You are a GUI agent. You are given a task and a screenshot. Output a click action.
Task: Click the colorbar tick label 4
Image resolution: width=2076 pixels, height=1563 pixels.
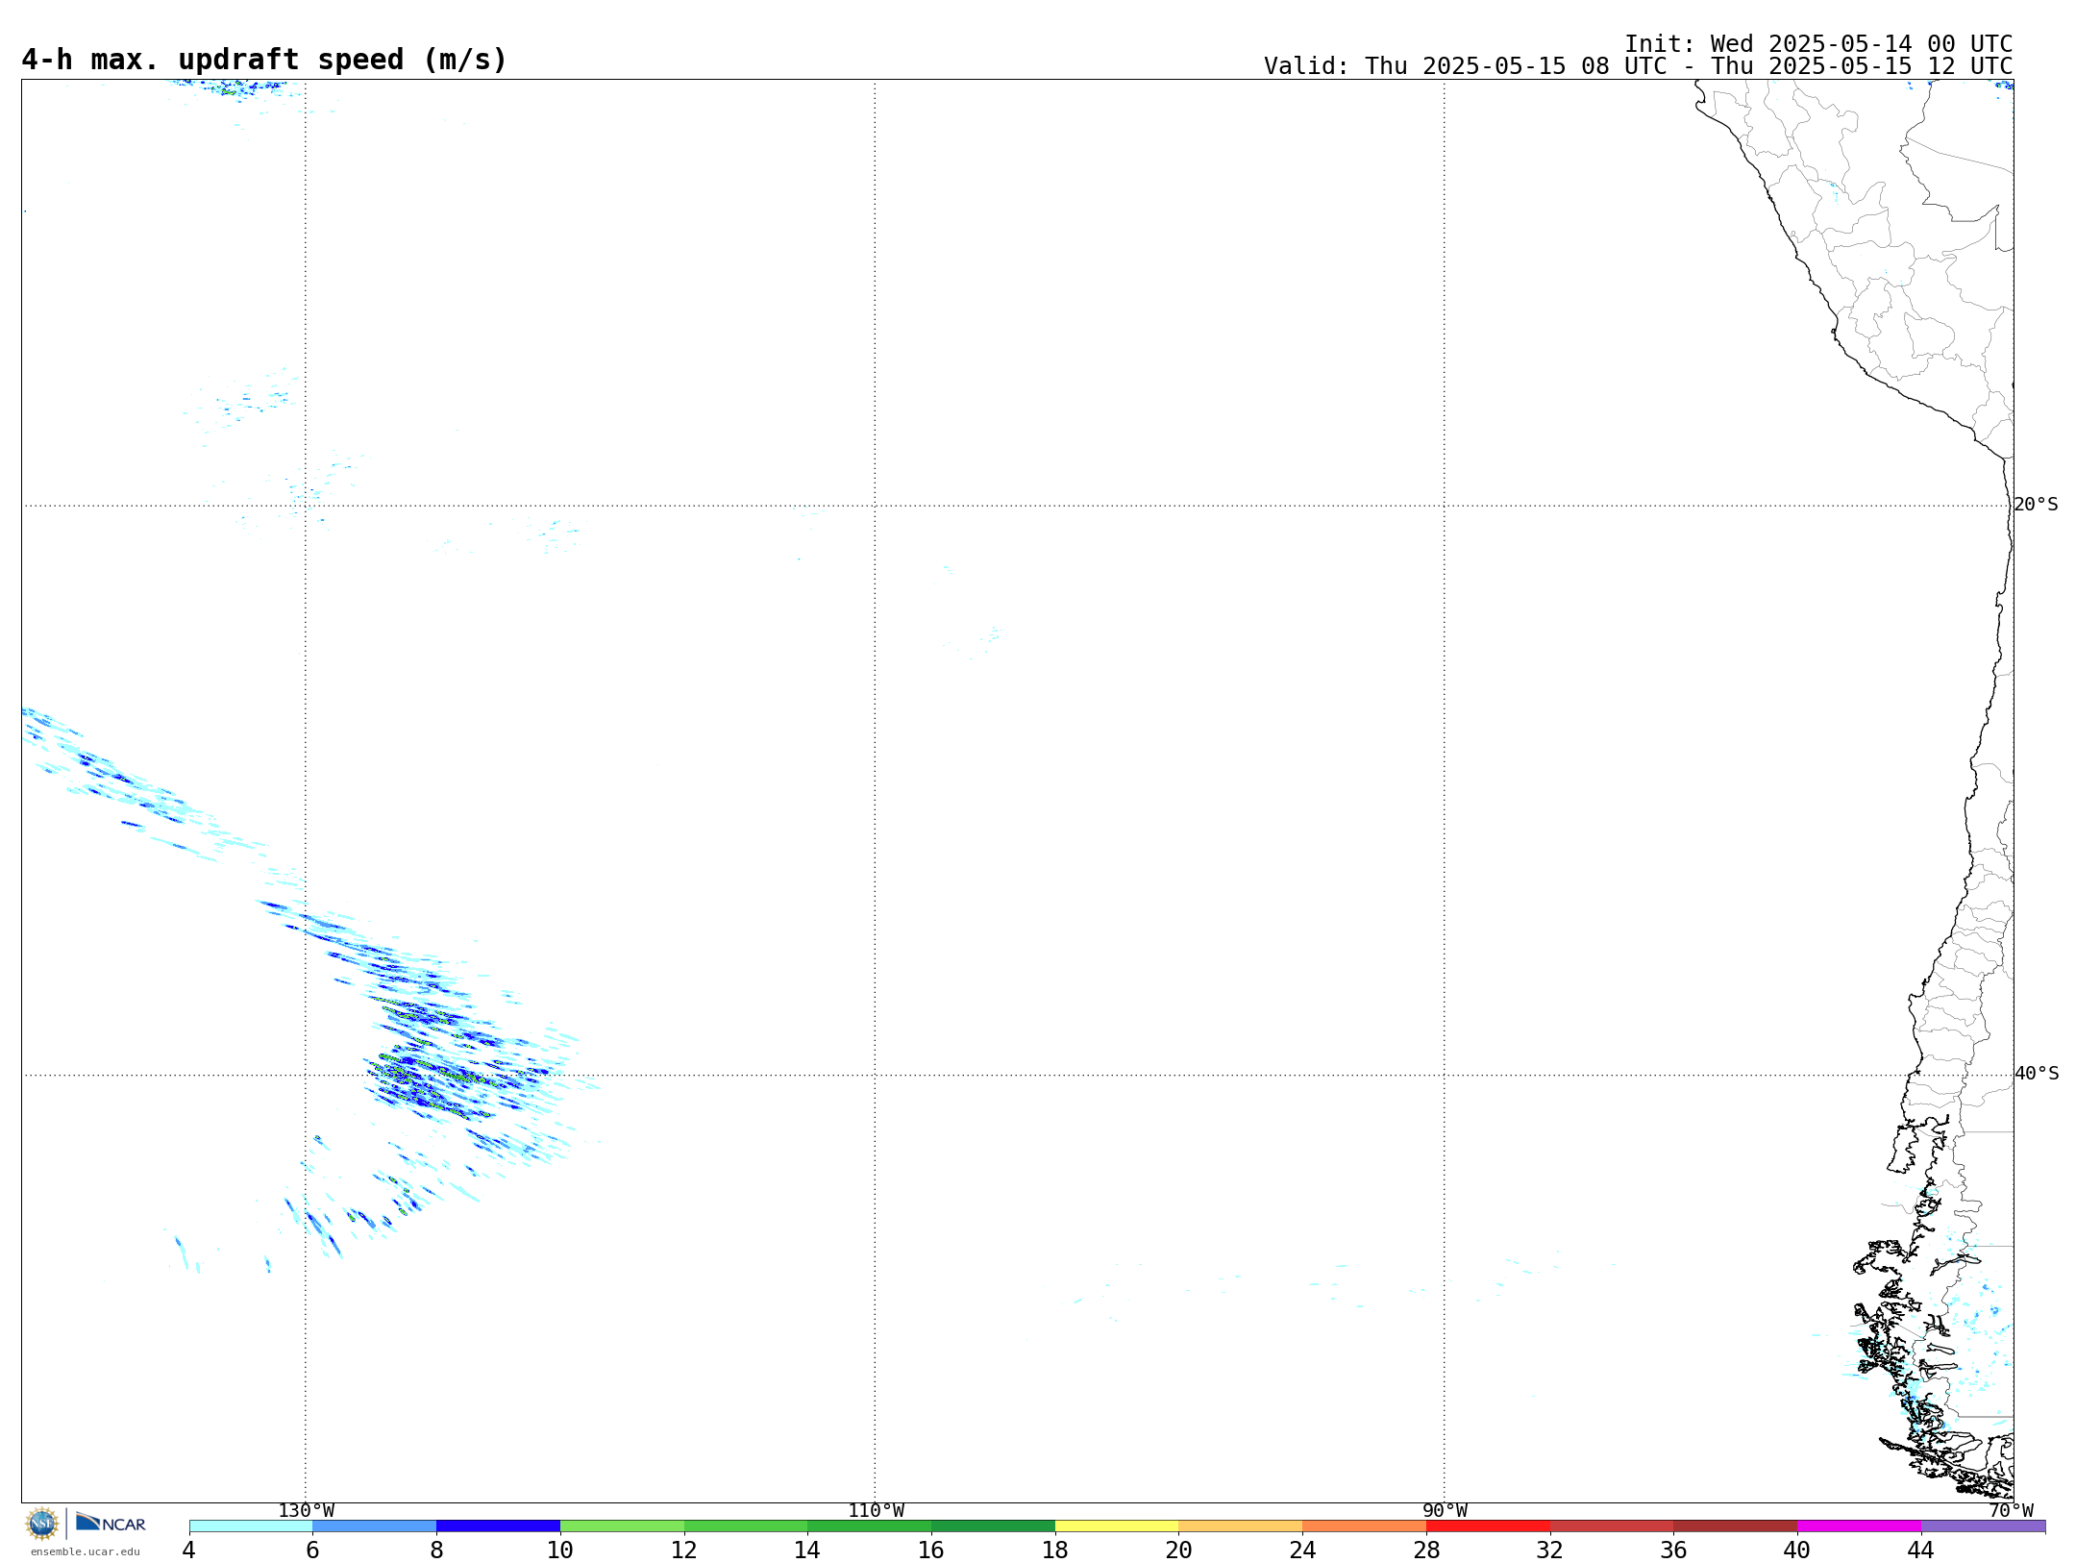189,1550
